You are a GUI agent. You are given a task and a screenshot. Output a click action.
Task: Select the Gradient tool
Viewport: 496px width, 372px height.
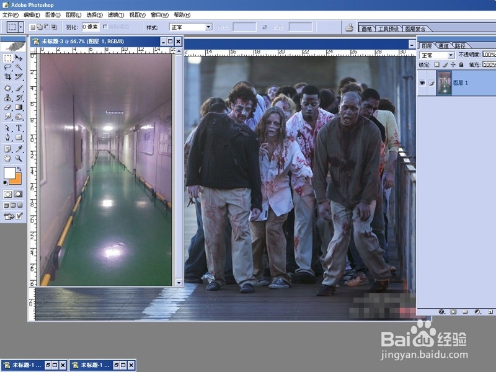19,107
